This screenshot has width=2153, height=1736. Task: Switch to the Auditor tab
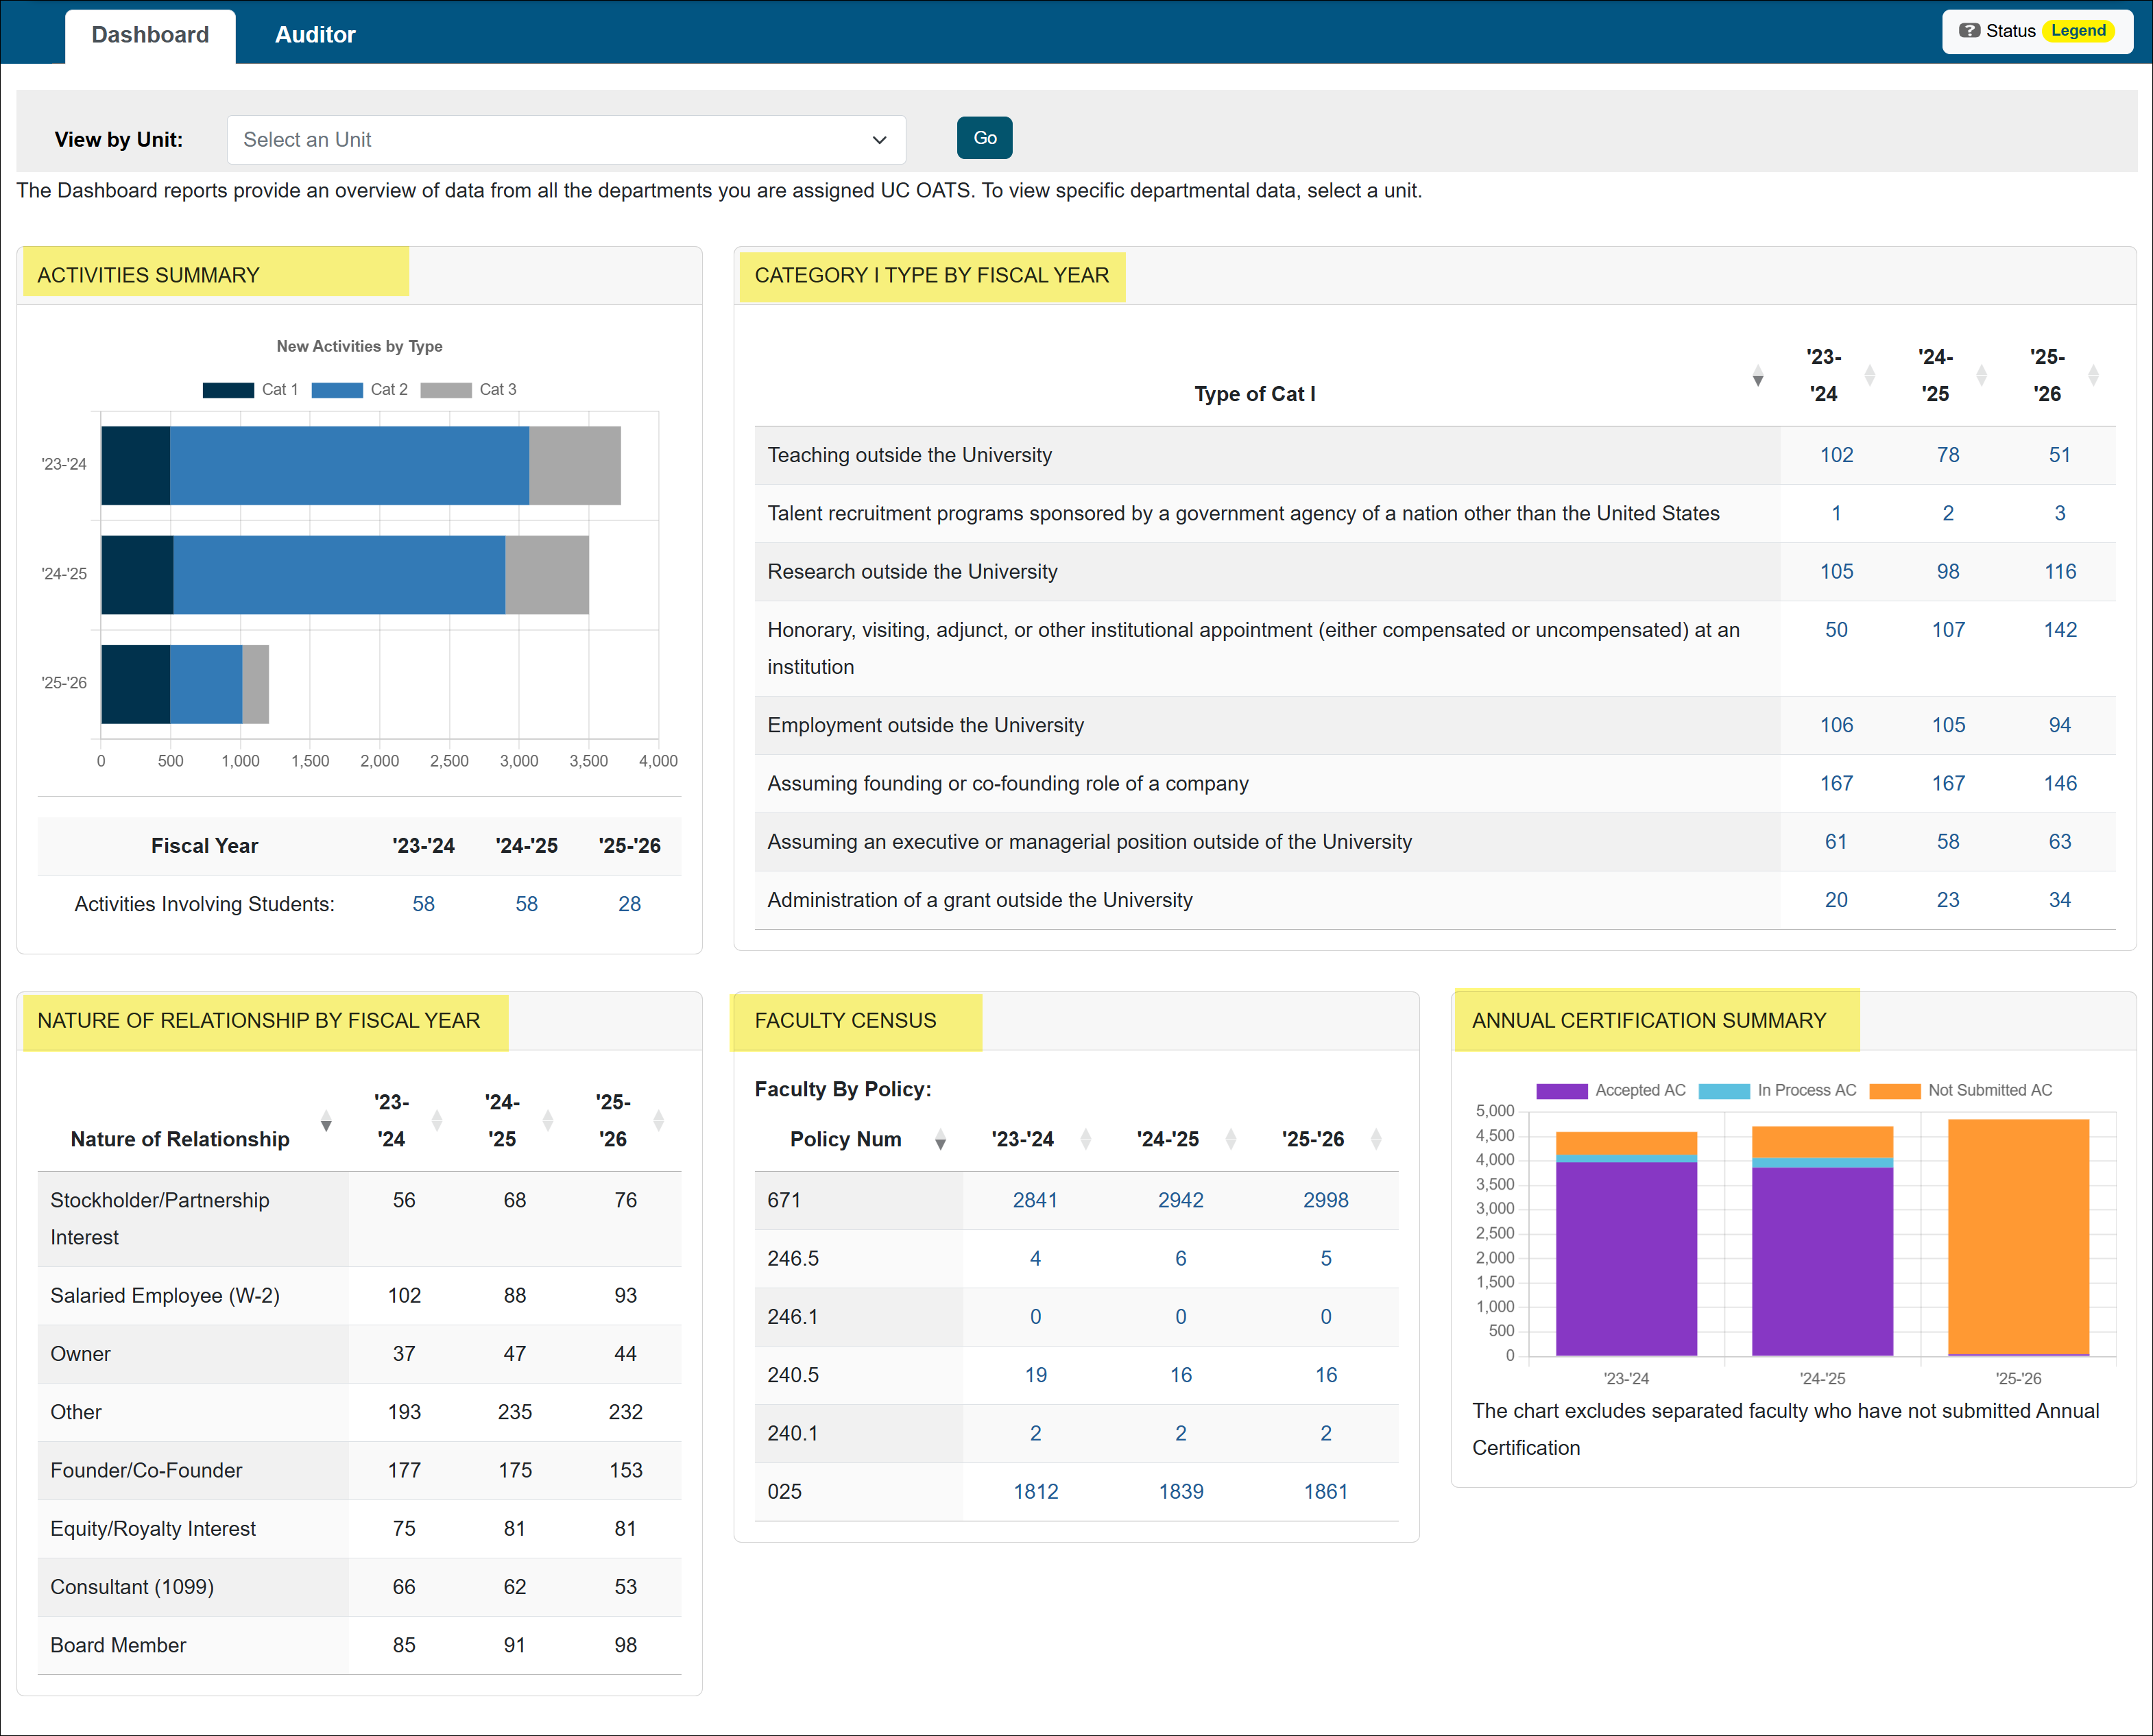coord(315,34)
